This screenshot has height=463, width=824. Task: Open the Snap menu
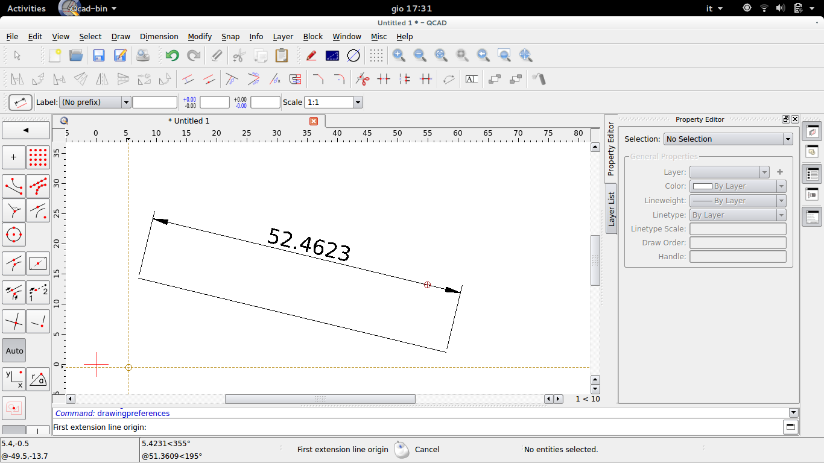[x=230, y=37]
